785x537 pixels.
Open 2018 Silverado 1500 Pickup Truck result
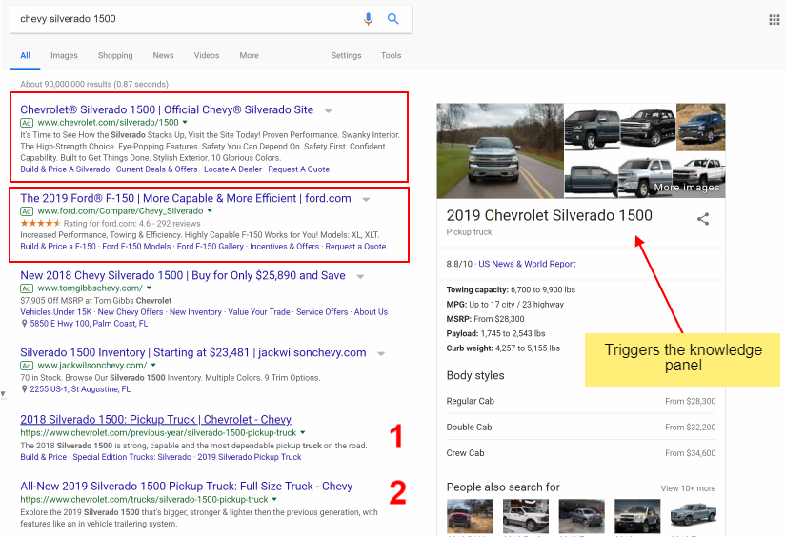[155, 419]
